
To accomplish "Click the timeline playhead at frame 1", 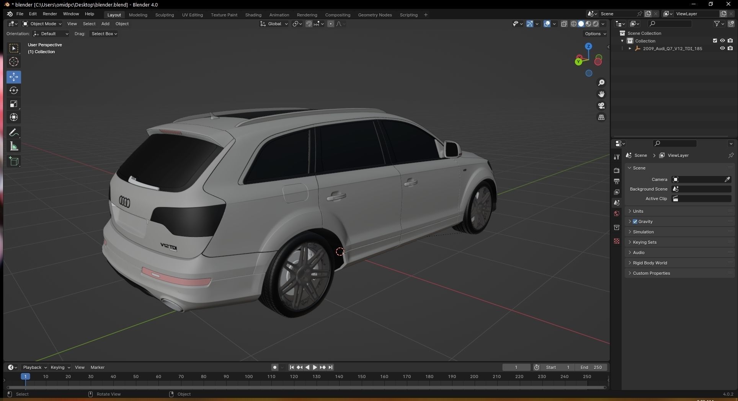I will pos(25,377).
